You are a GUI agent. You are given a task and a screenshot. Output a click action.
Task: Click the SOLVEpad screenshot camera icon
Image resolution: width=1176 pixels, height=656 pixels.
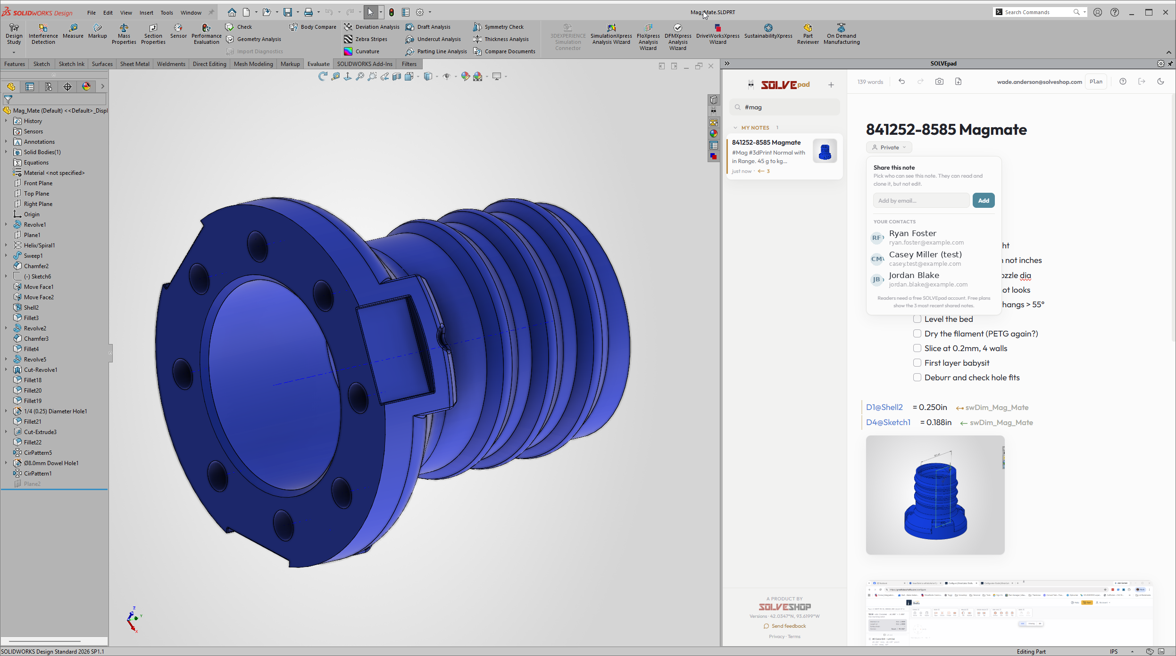point(939,82)
